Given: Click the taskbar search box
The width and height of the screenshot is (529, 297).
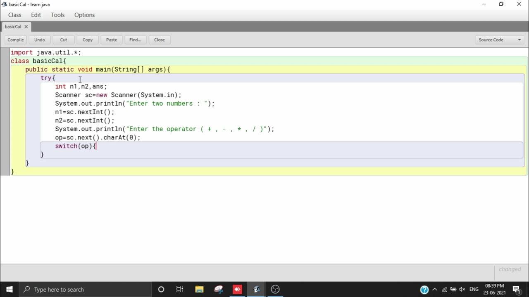Looking at the screenshot, I should (85, 289).
